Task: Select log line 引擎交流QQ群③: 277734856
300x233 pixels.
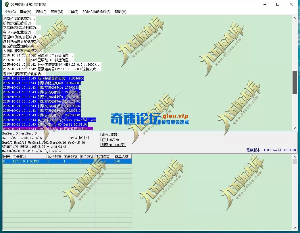Action: click(42, 97)
